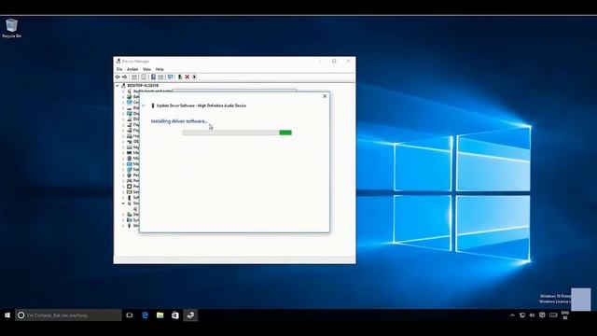597x336 pixels.
Task: Open the Action menu in Device Manager
Action: coord(132,69)
